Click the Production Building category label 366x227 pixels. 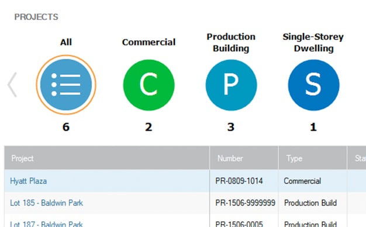coord(231,43)
